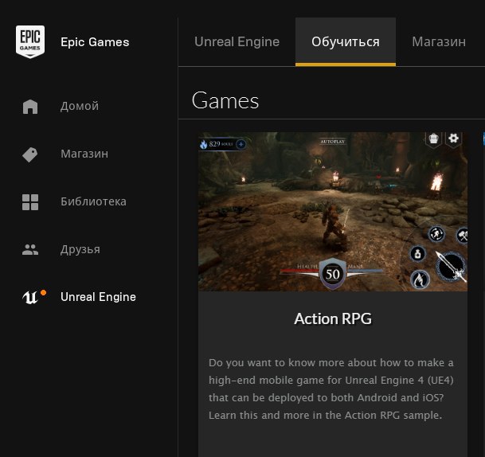Click the Epic Games title text
The width and height of the screenshot is (485, 457).
coord(95,42)
